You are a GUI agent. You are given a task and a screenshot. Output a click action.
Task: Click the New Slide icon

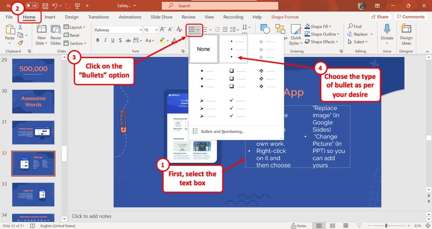pos(41,29)
